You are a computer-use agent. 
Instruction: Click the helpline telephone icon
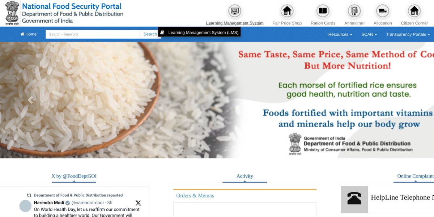tap(354, 199)
